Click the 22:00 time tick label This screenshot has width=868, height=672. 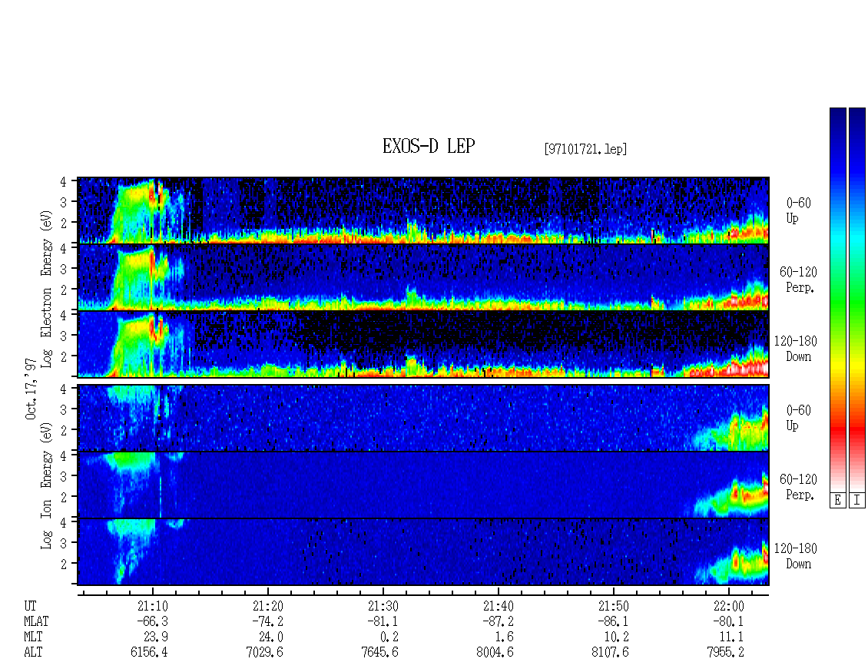click(728, 606)
